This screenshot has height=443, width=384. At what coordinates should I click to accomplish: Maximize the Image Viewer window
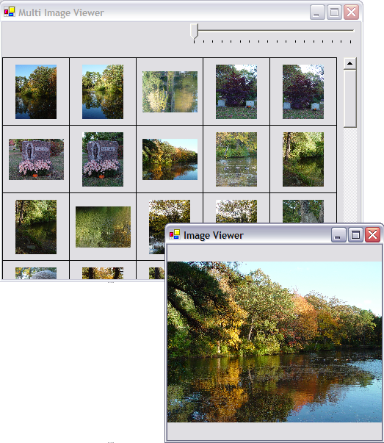[x=355, y=235]
